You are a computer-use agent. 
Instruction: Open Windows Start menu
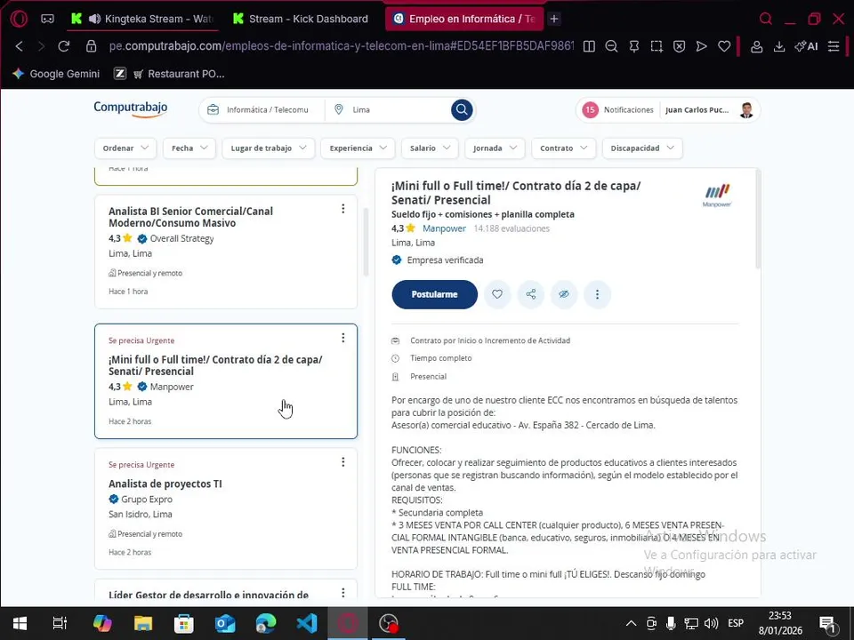click(x=20, y=623)
